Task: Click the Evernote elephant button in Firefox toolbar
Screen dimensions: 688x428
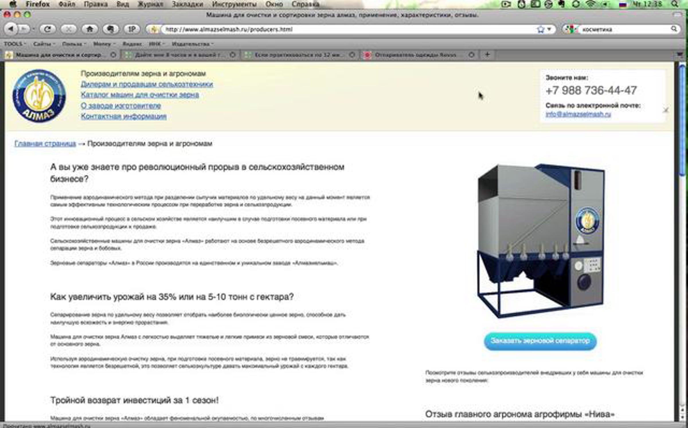Action: 111,29
